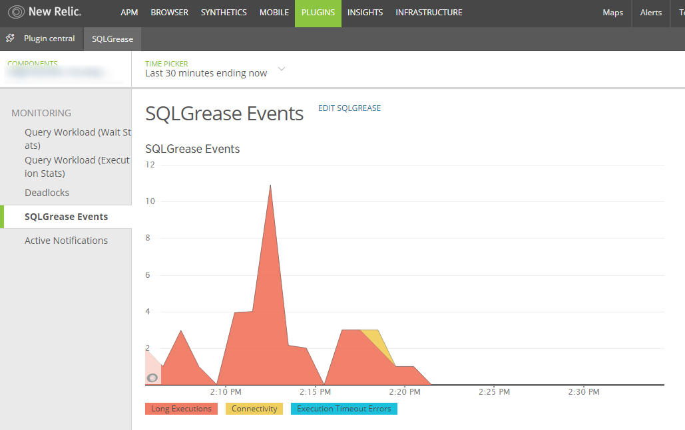Click Plugin central link
685x430 pixels.
pyautogui.click(x=49, y=39)
